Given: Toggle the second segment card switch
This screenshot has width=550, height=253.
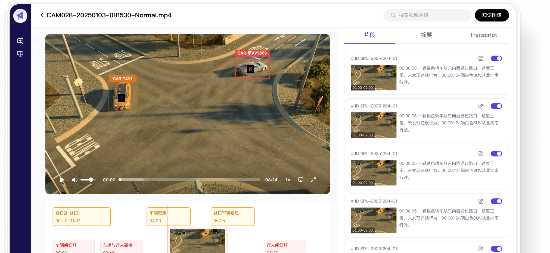Looking at the screenshot, I should click(496, 106).
